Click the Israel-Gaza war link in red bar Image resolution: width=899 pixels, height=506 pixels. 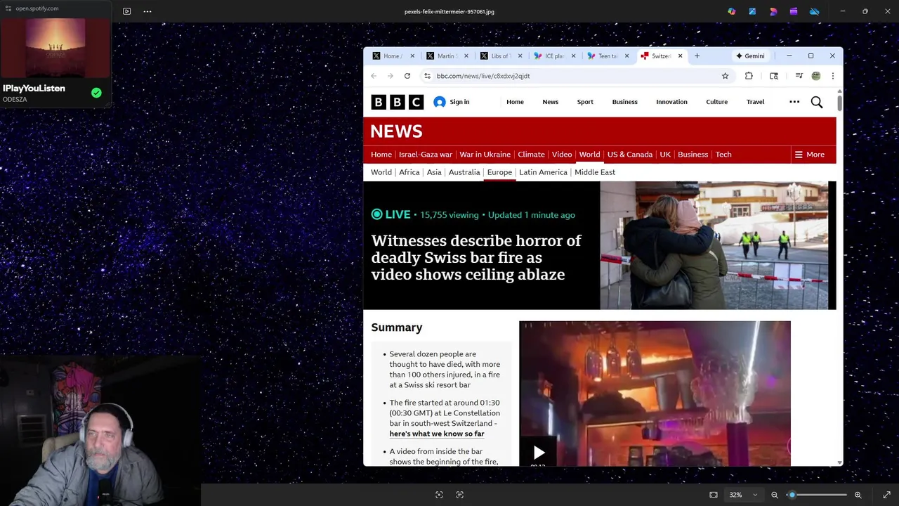pyautogui.click(x=426, y=155)
